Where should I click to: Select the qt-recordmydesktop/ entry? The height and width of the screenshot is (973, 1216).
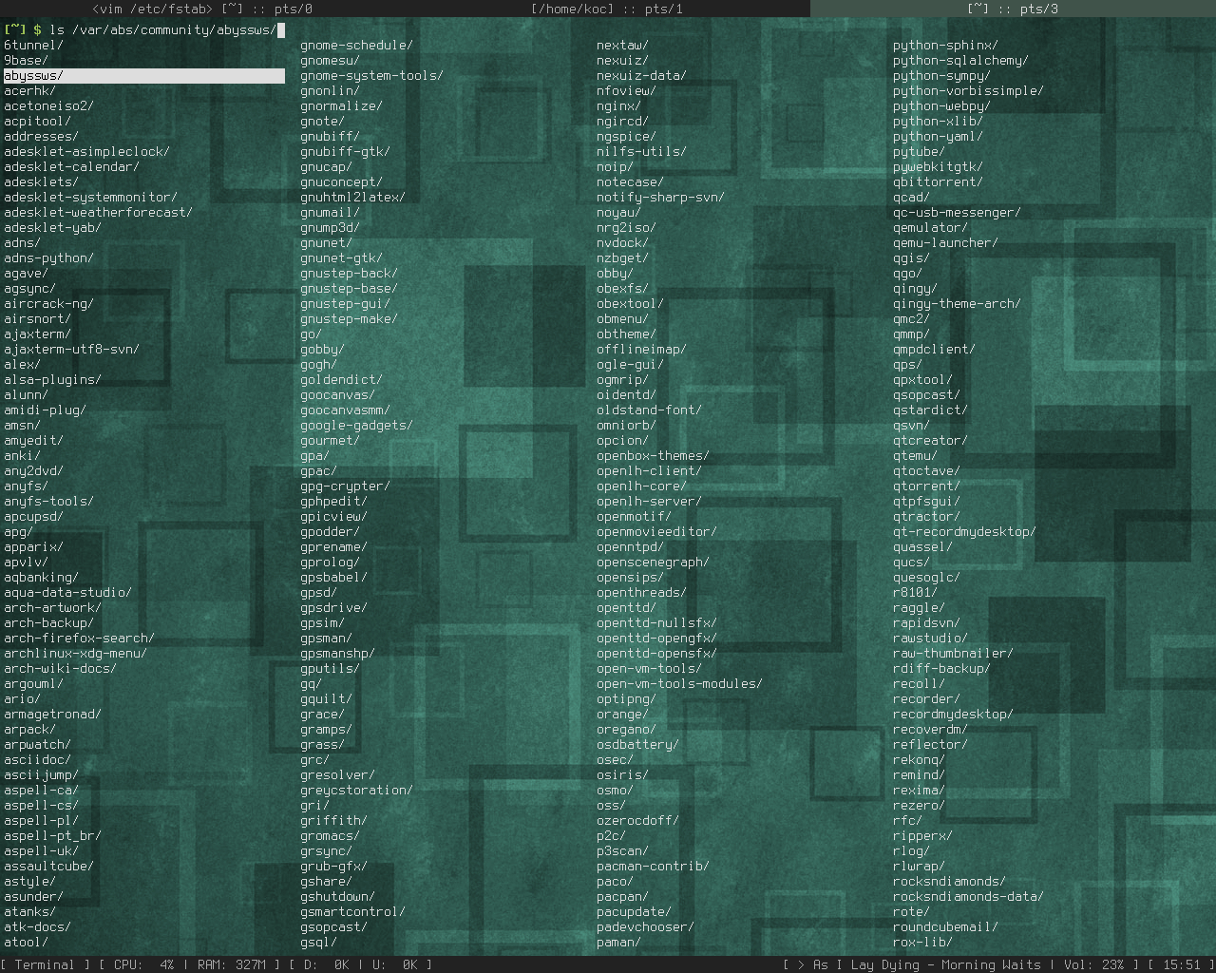[x=964, y=531]
